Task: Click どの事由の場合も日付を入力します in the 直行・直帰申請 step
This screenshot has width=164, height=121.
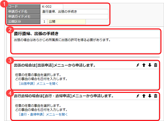Action: pos(41,110)
